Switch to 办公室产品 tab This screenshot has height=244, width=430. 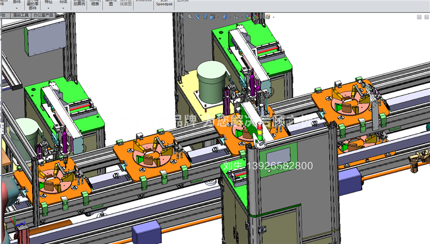(x=44, y=15)
